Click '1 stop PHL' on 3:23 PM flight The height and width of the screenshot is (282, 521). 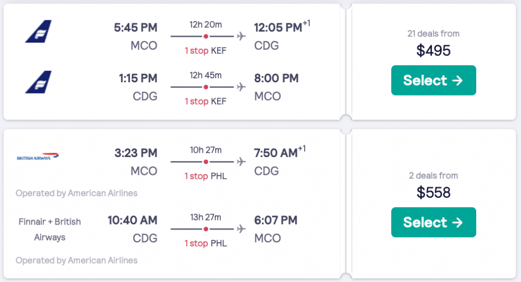click(x=206, y=176)
